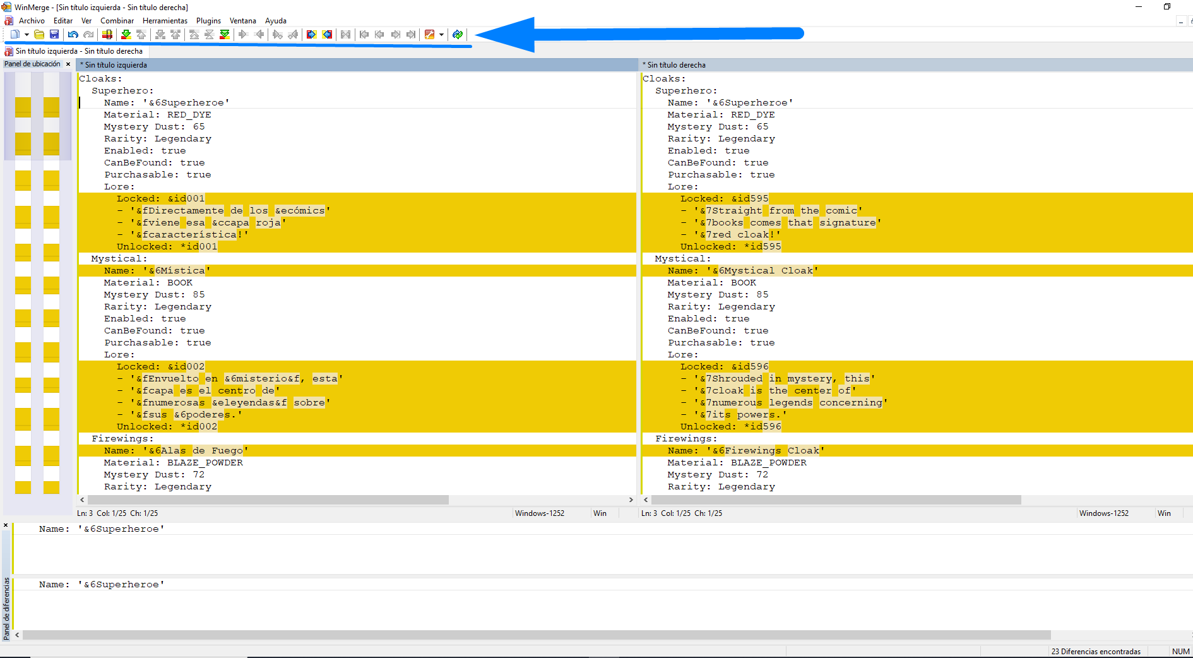This screenshot has width=1193, height=658.
Task: Open the New document dropdown arrow
Action: [x=25, y=35]
